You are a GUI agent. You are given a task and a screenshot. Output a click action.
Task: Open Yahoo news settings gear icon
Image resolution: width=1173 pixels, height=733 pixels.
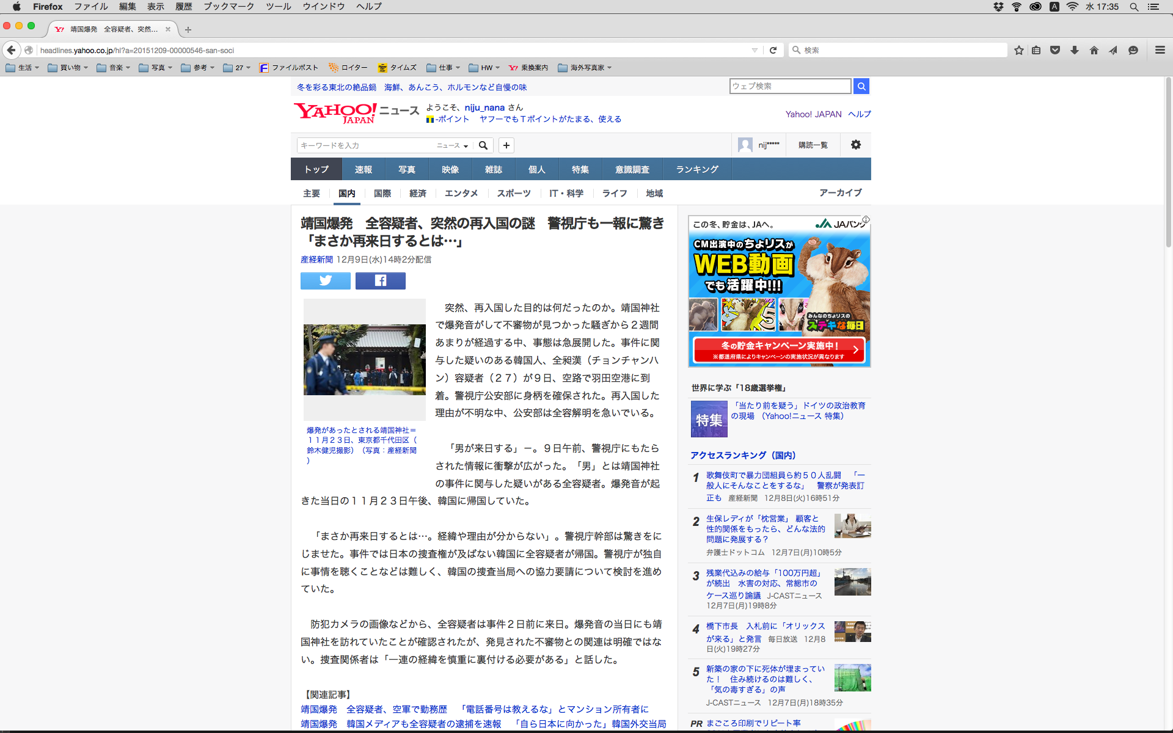point(855,145)
